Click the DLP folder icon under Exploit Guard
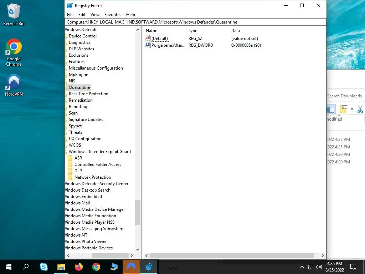365x274 pixels. 70,171
